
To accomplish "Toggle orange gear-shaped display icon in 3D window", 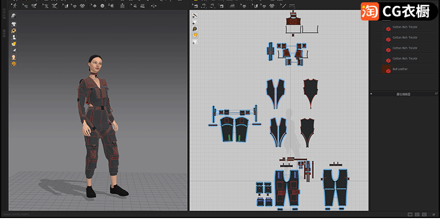I will coord(13,31).
